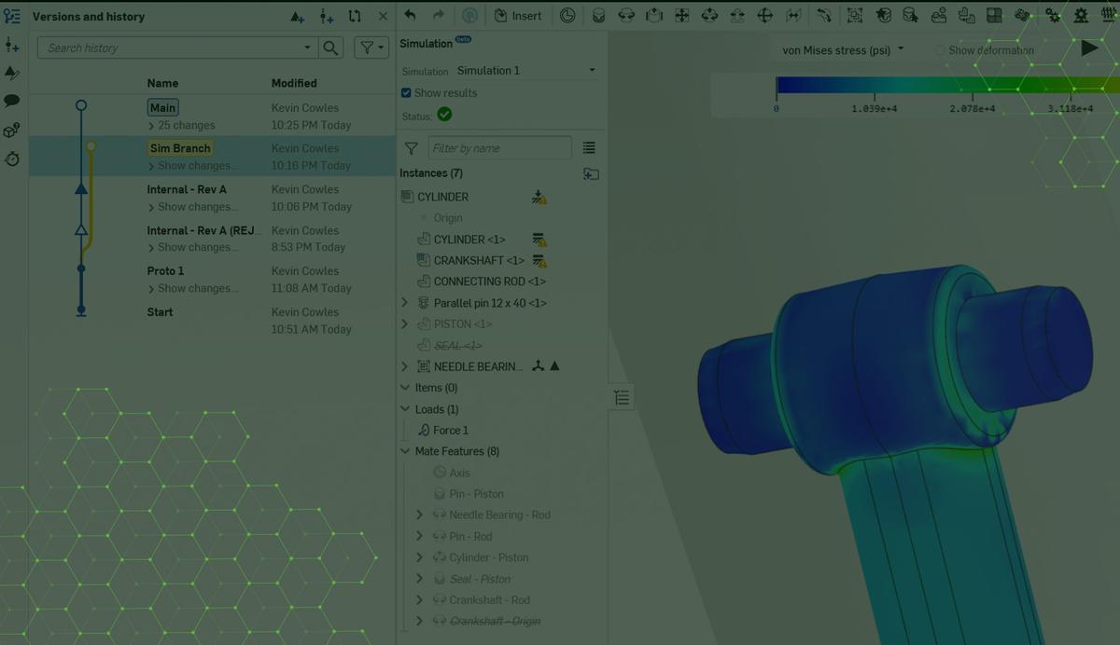Uncheck the Show results checkbox
The image size is (1120, 645).
(405, 93)
